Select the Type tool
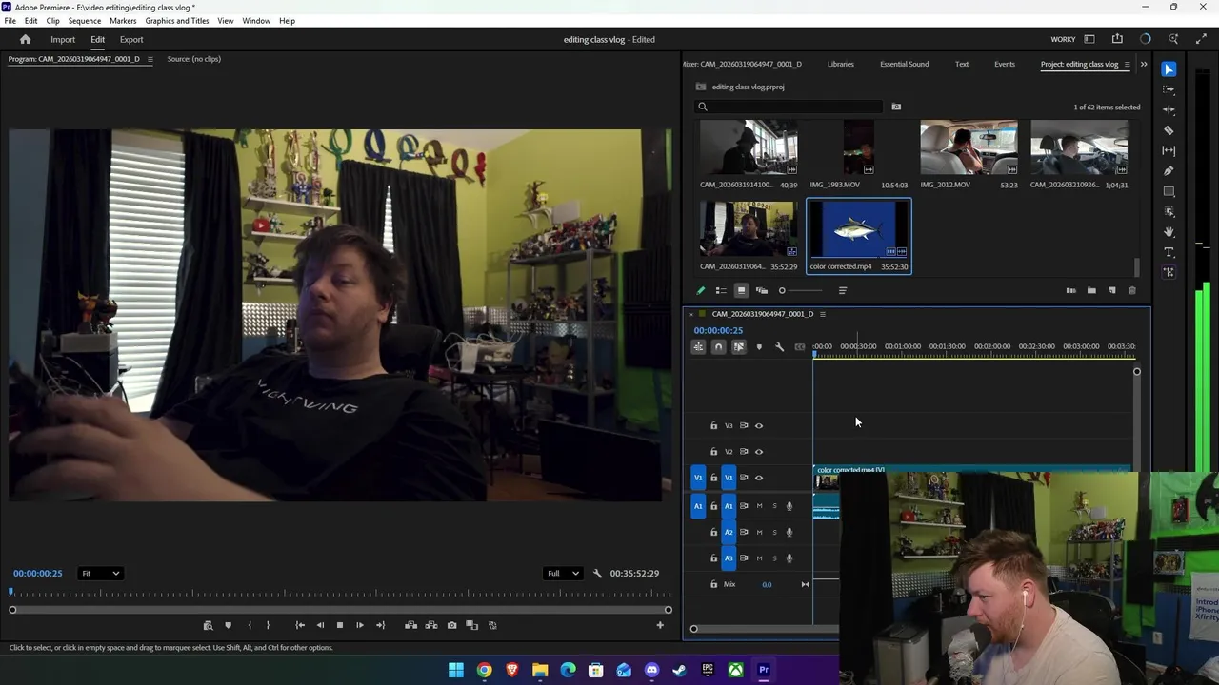The width and height of the screenshot is (1219, 685). (1169, 252)
